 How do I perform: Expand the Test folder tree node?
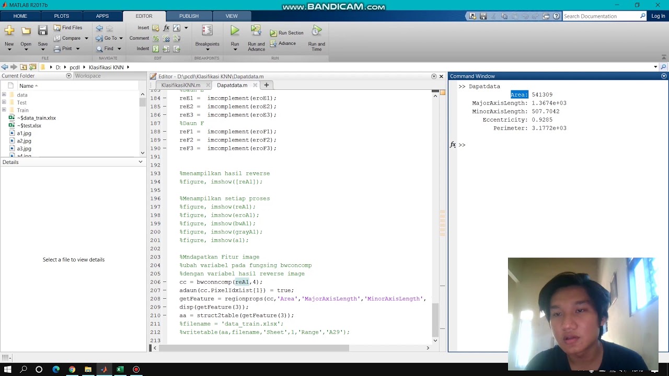point(4,102)
